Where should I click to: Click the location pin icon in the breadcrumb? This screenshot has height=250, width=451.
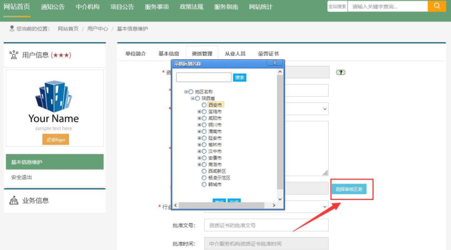point(11,28)
